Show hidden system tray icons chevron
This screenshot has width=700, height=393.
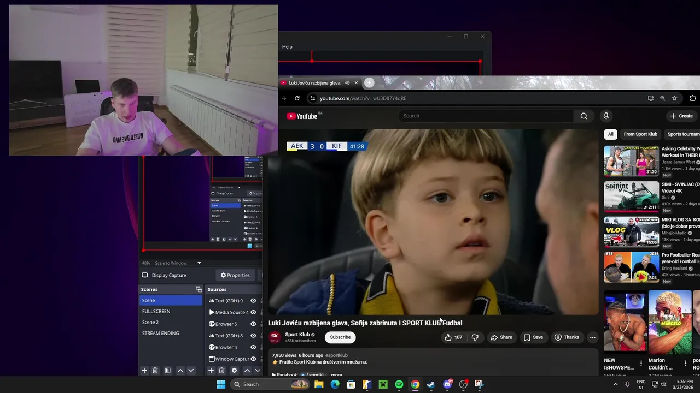(x=615, y=384)
